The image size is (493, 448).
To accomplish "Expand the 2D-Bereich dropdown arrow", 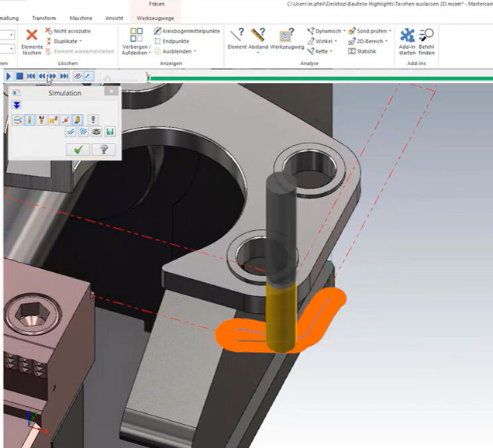I will pyautogui.click(x=386, y=41).
